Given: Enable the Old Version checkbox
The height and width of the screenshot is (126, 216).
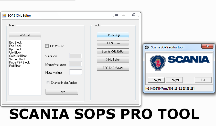Looking at the screenshot, I should click(47, 46).
